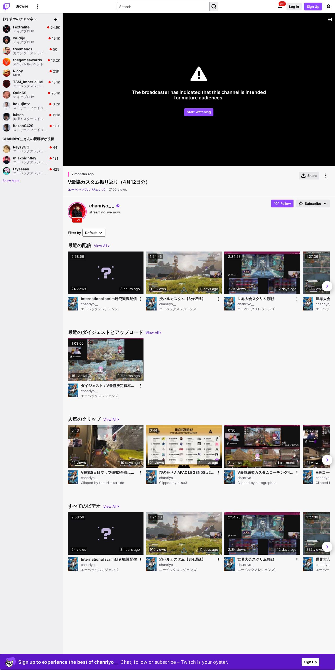Screen dimensions: 335x670
Task: Go to the Browse page
Action: click(22, 6)
